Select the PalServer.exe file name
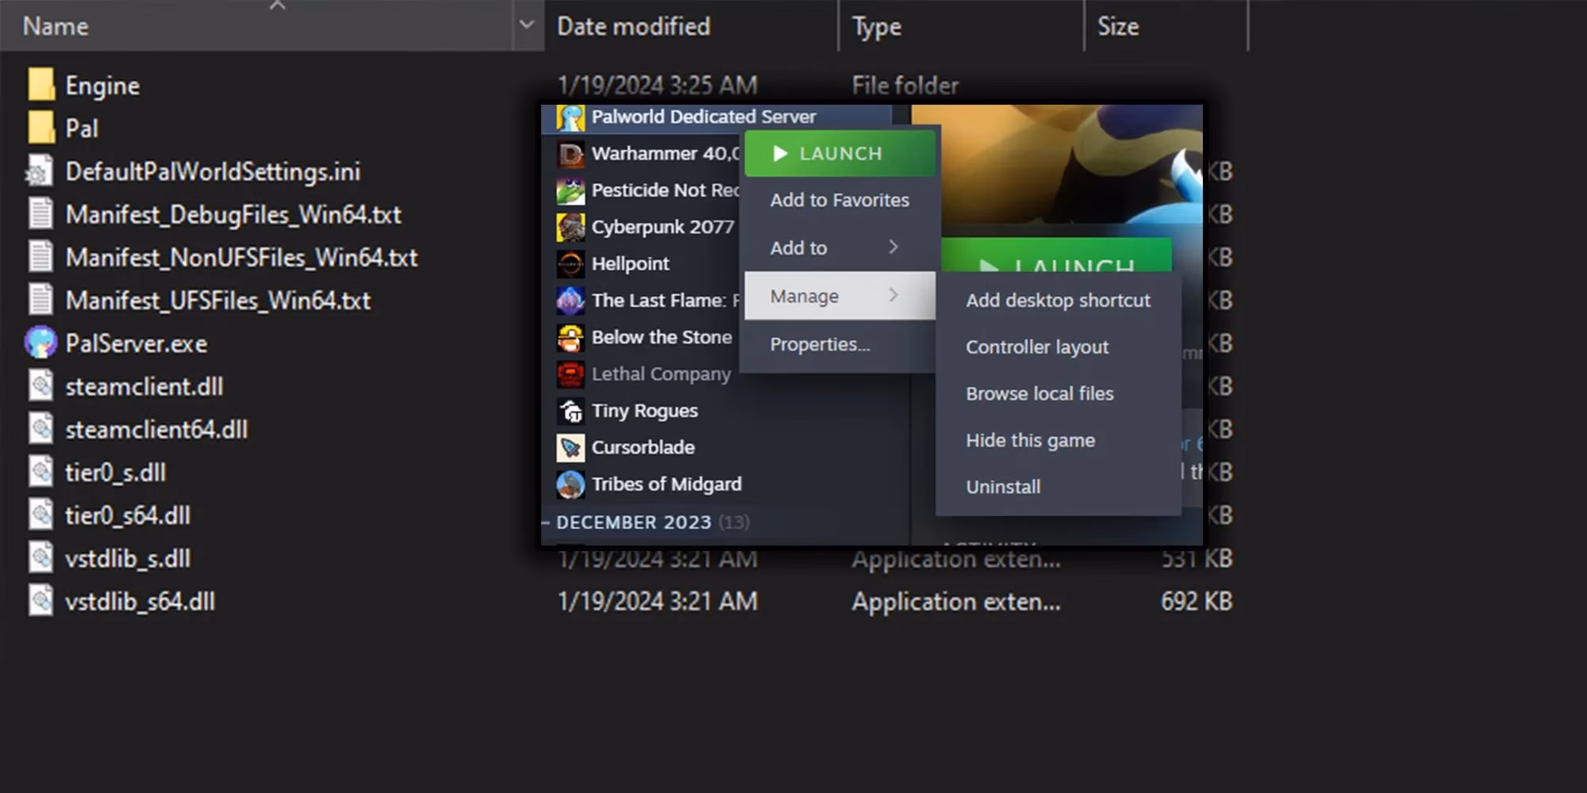 (136, 343)
